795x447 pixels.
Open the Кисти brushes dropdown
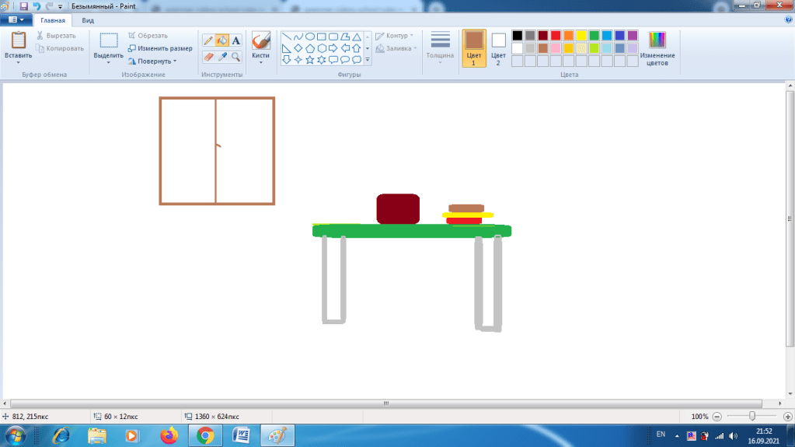pos(260,47)
